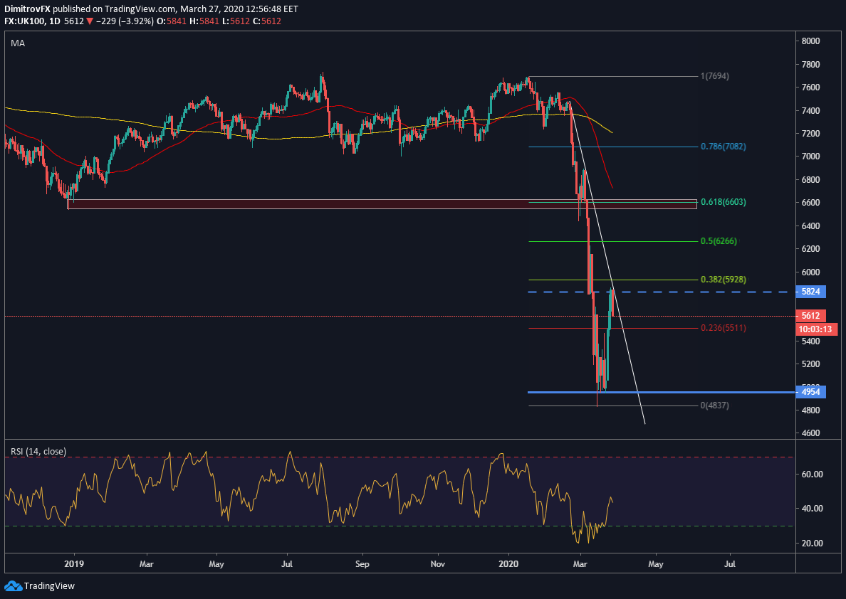
Task: Click the O:5841 open value
Action: [171, 21]
